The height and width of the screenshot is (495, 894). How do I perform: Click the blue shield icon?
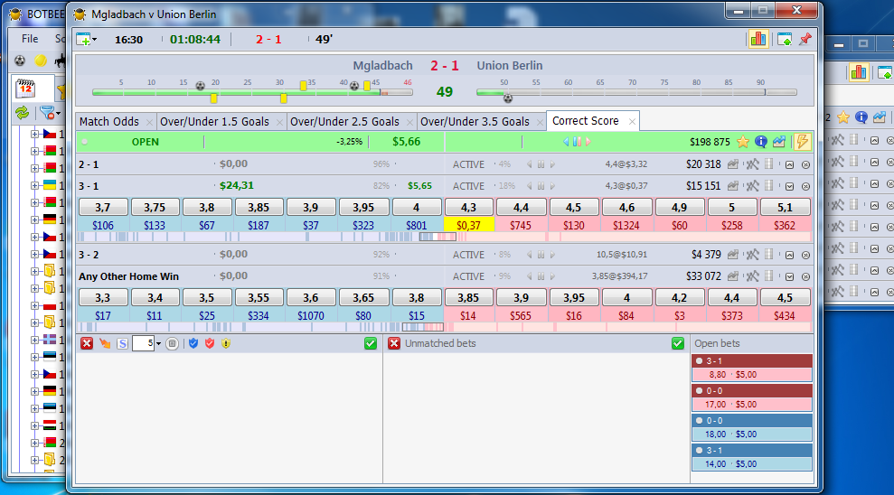(x=193, y=343)
